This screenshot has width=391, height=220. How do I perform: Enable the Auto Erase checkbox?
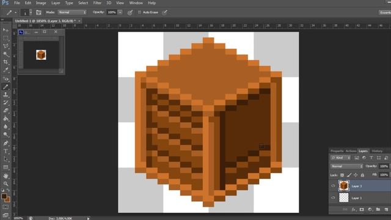tap(139, 12)
